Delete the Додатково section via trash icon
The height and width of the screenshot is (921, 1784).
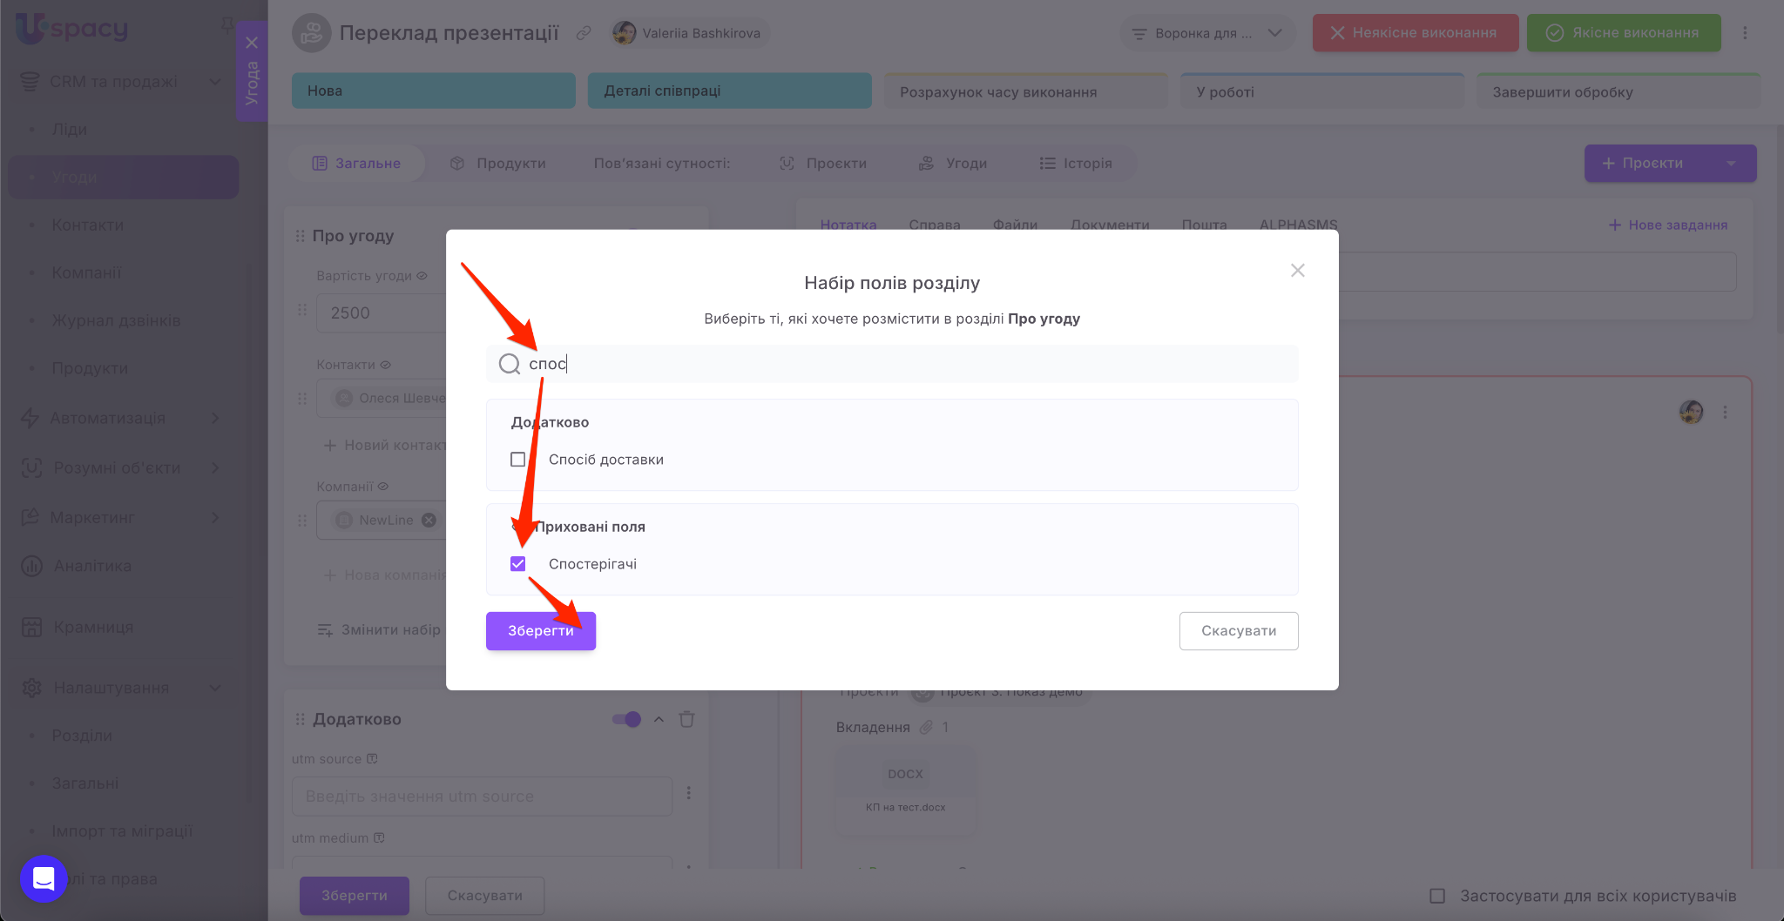pyautogui.click(x=686, y=719)
